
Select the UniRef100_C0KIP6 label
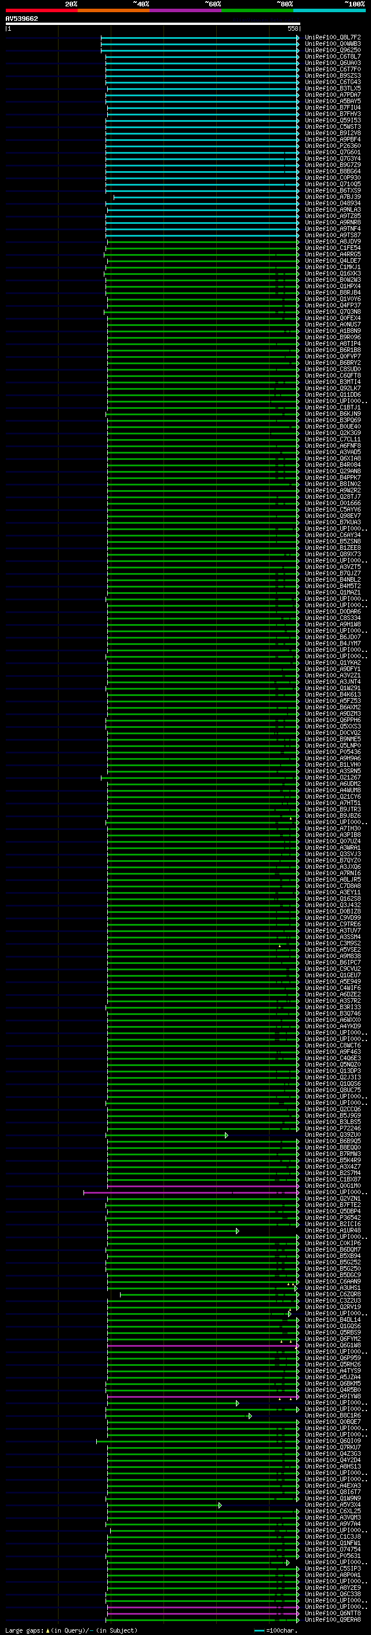tap(332, 1244)
